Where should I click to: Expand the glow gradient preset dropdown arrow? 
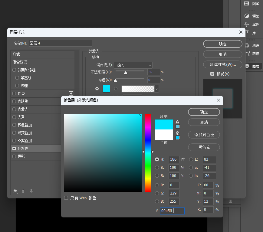pos(157,89)
